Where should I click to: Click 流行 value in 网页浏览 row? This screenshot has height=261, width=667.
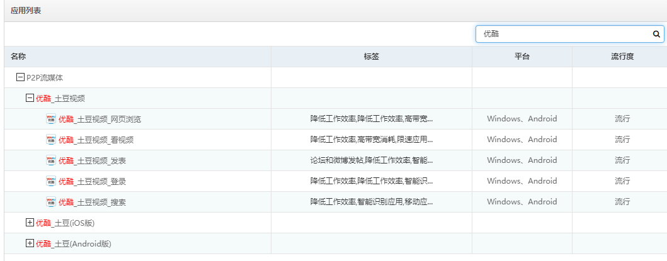[622, 119]
